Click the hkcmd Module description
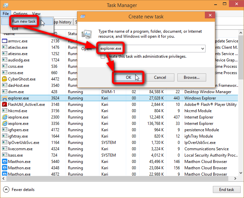244x198 pixels. point(198,111)
